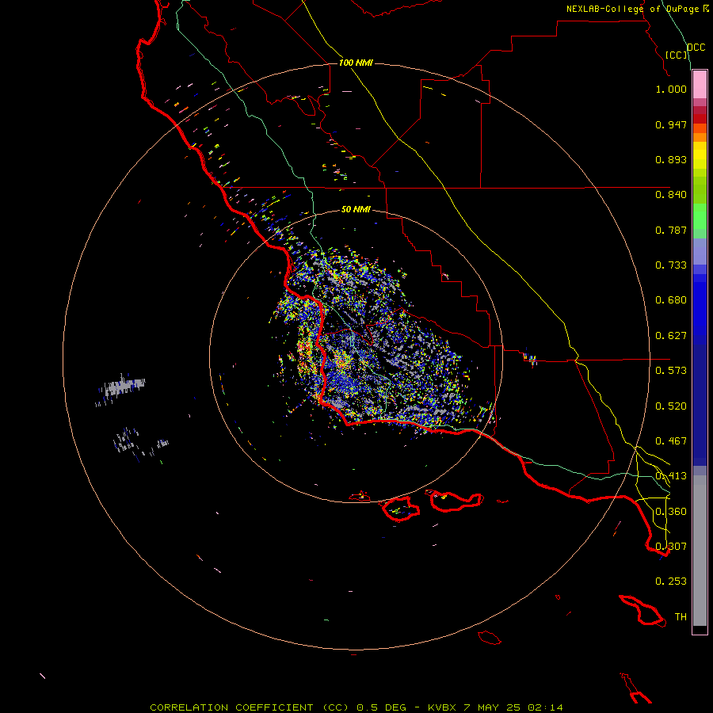713x713 pixels.
Task: Click the '0.5 DEG' elevation angle text
Action: coord(383,707)
